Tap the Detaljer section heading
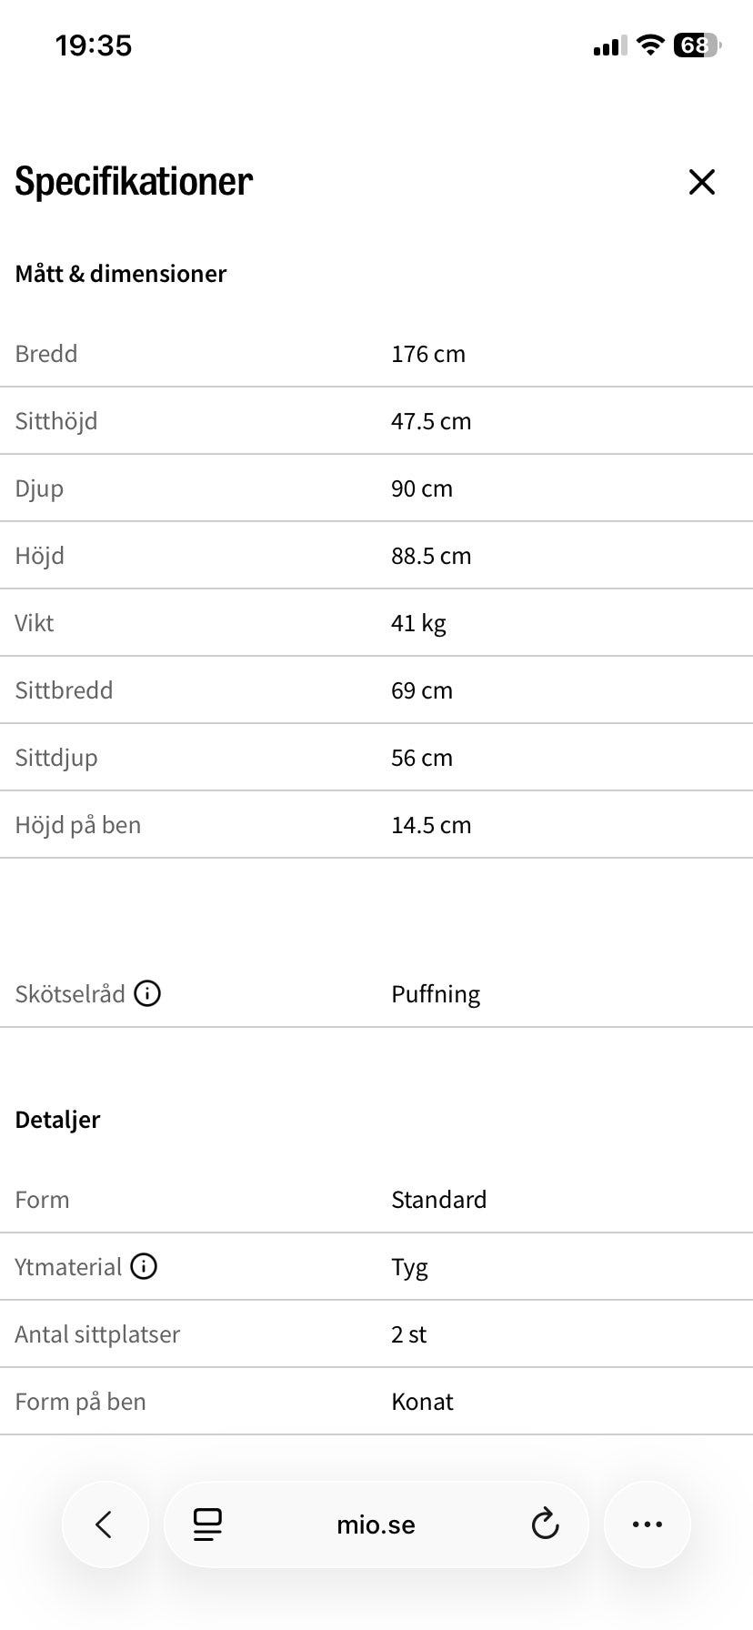The width and height of the screenshot is (753, 1630). click(57, 1119)
